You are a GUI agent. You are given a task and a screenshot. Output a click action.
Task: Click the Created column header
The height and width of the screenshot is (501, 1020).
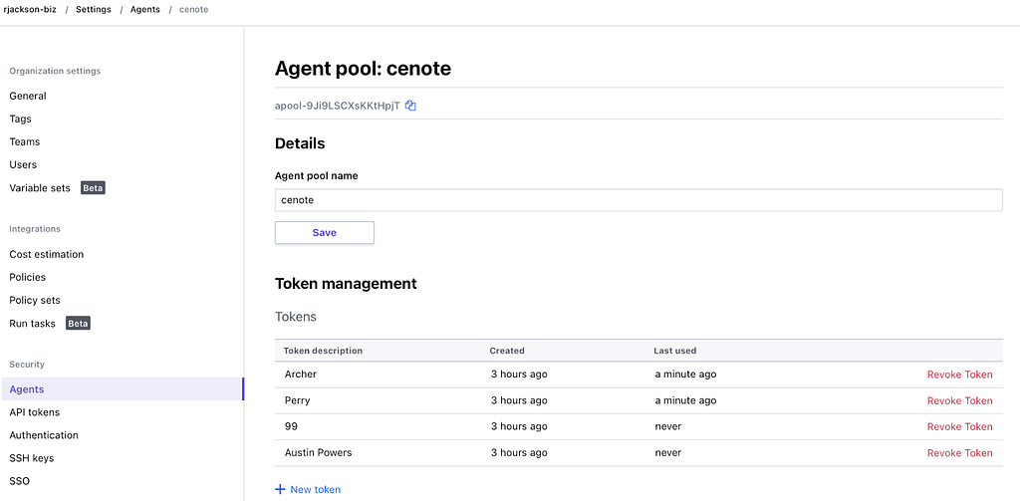pyautogui.click(x=507, y=351)
